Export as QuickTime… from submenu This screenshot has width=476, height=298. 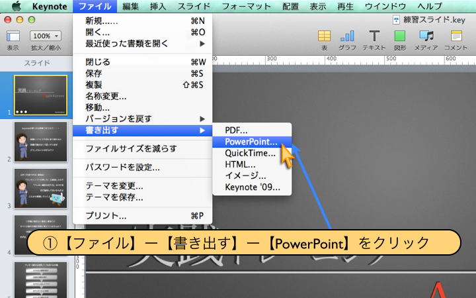point(252,153)
